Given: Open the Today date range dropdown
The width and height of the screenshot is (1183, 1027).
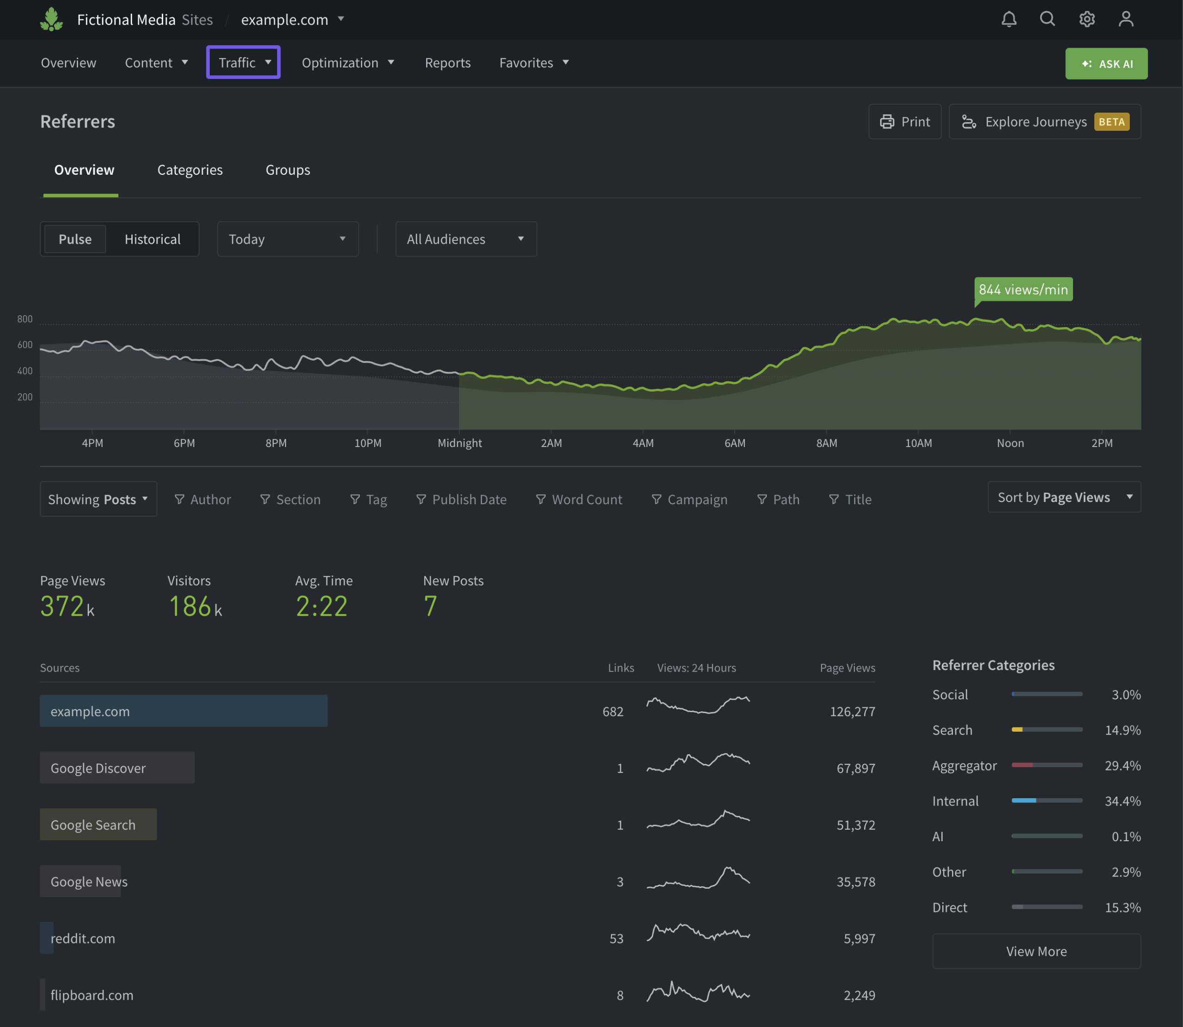Looking at the screenshot, I should 287,239.
